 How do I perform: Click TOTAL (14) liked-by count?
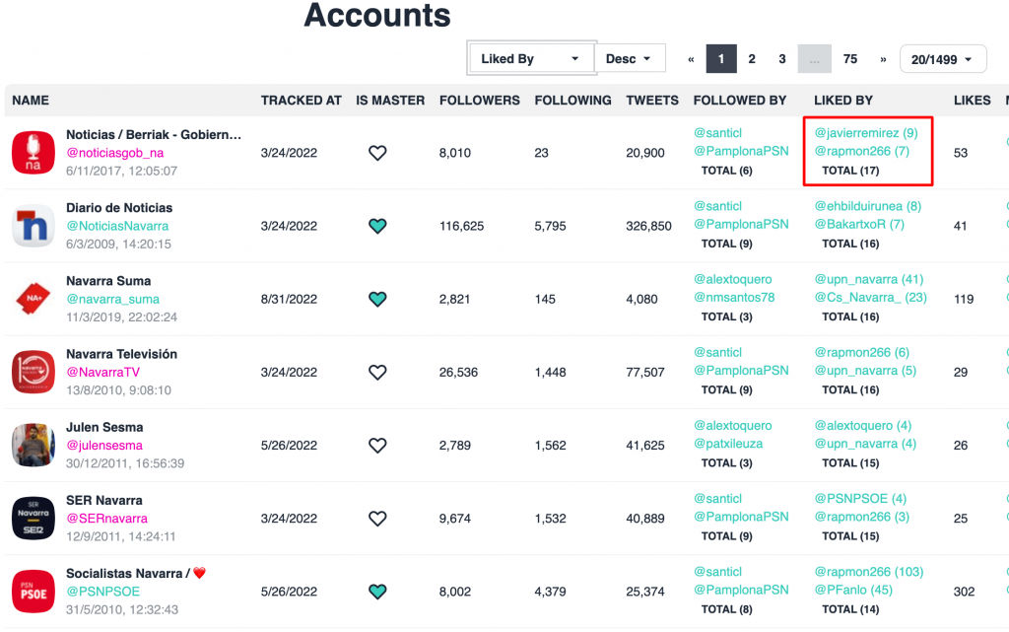tap(850, 609)
